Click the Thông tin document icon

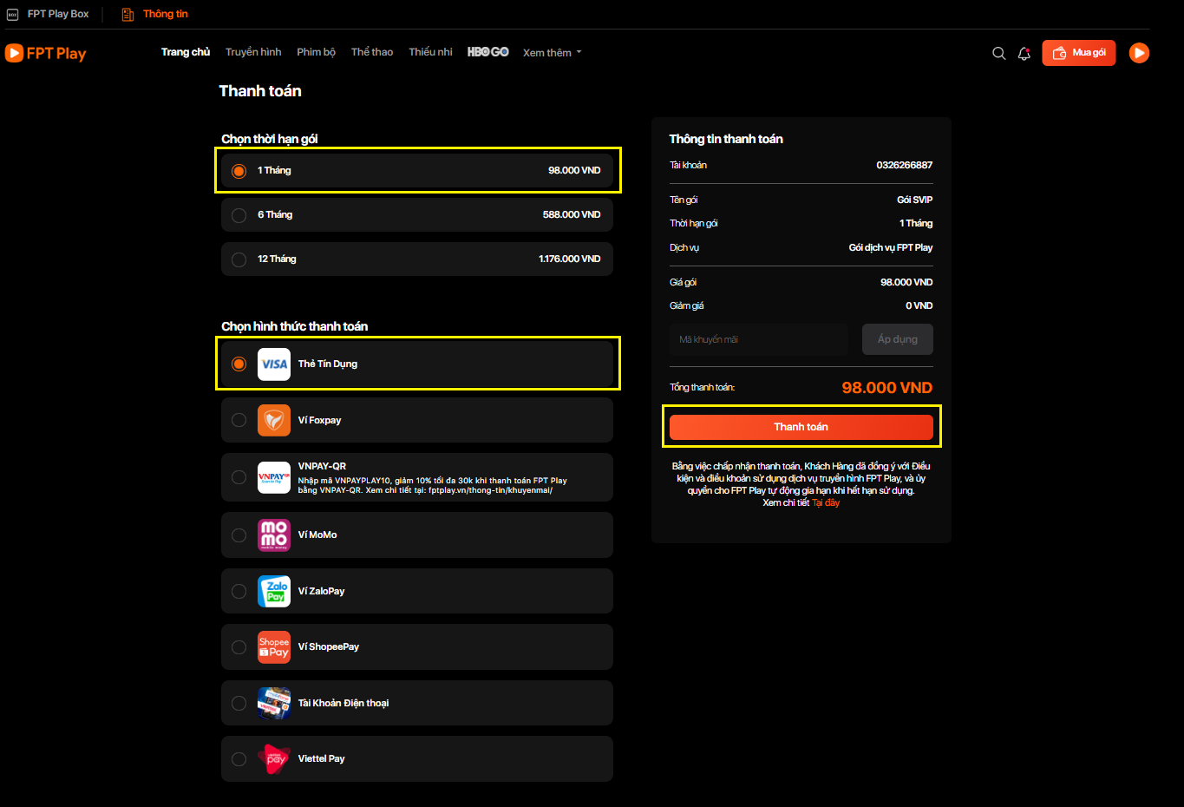(128, 15)
